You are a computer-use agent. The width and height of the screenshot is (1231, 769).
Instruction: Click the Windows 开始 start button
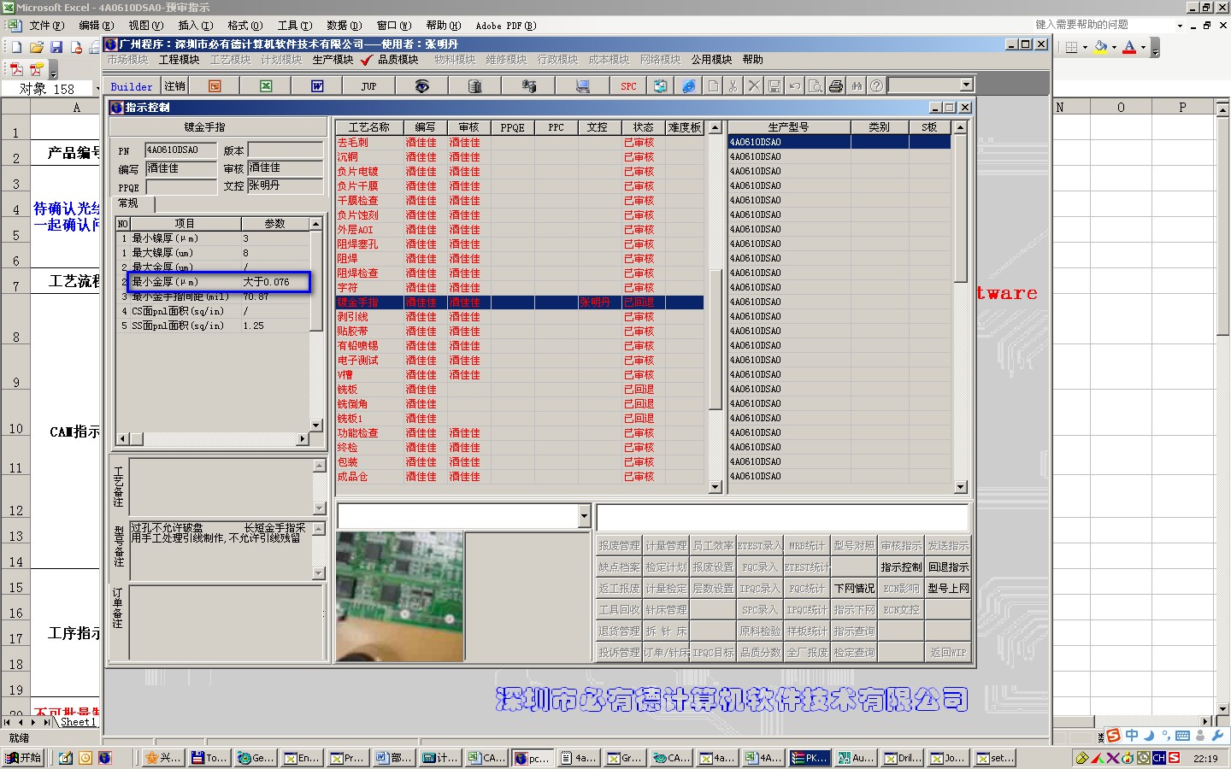23,758
